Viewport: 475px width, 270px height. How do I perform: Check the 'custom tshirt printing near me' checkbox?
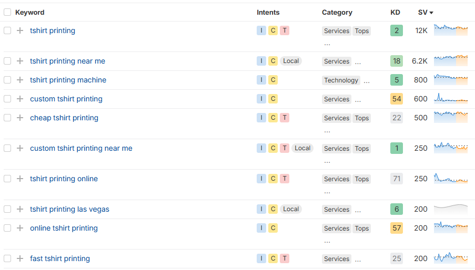[x=7, y=148]
